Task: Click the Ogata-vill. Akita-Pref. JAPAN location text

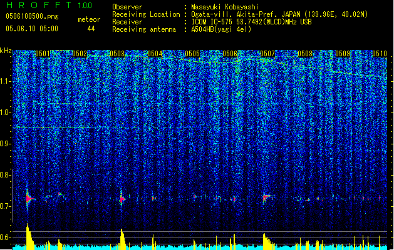Action: tap(279, 14)
